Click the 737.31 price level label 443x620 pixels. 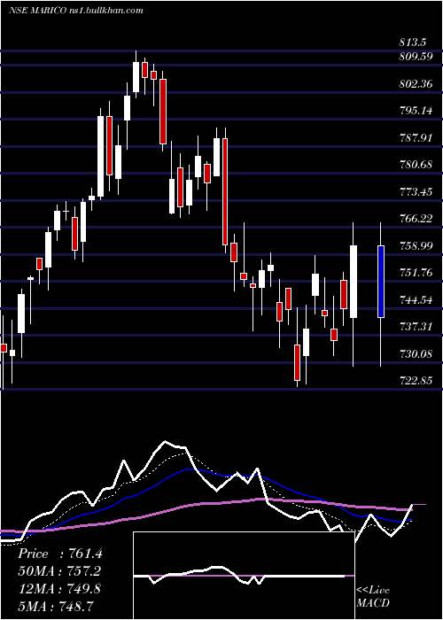pyautogui.click(x=416, y=327)
